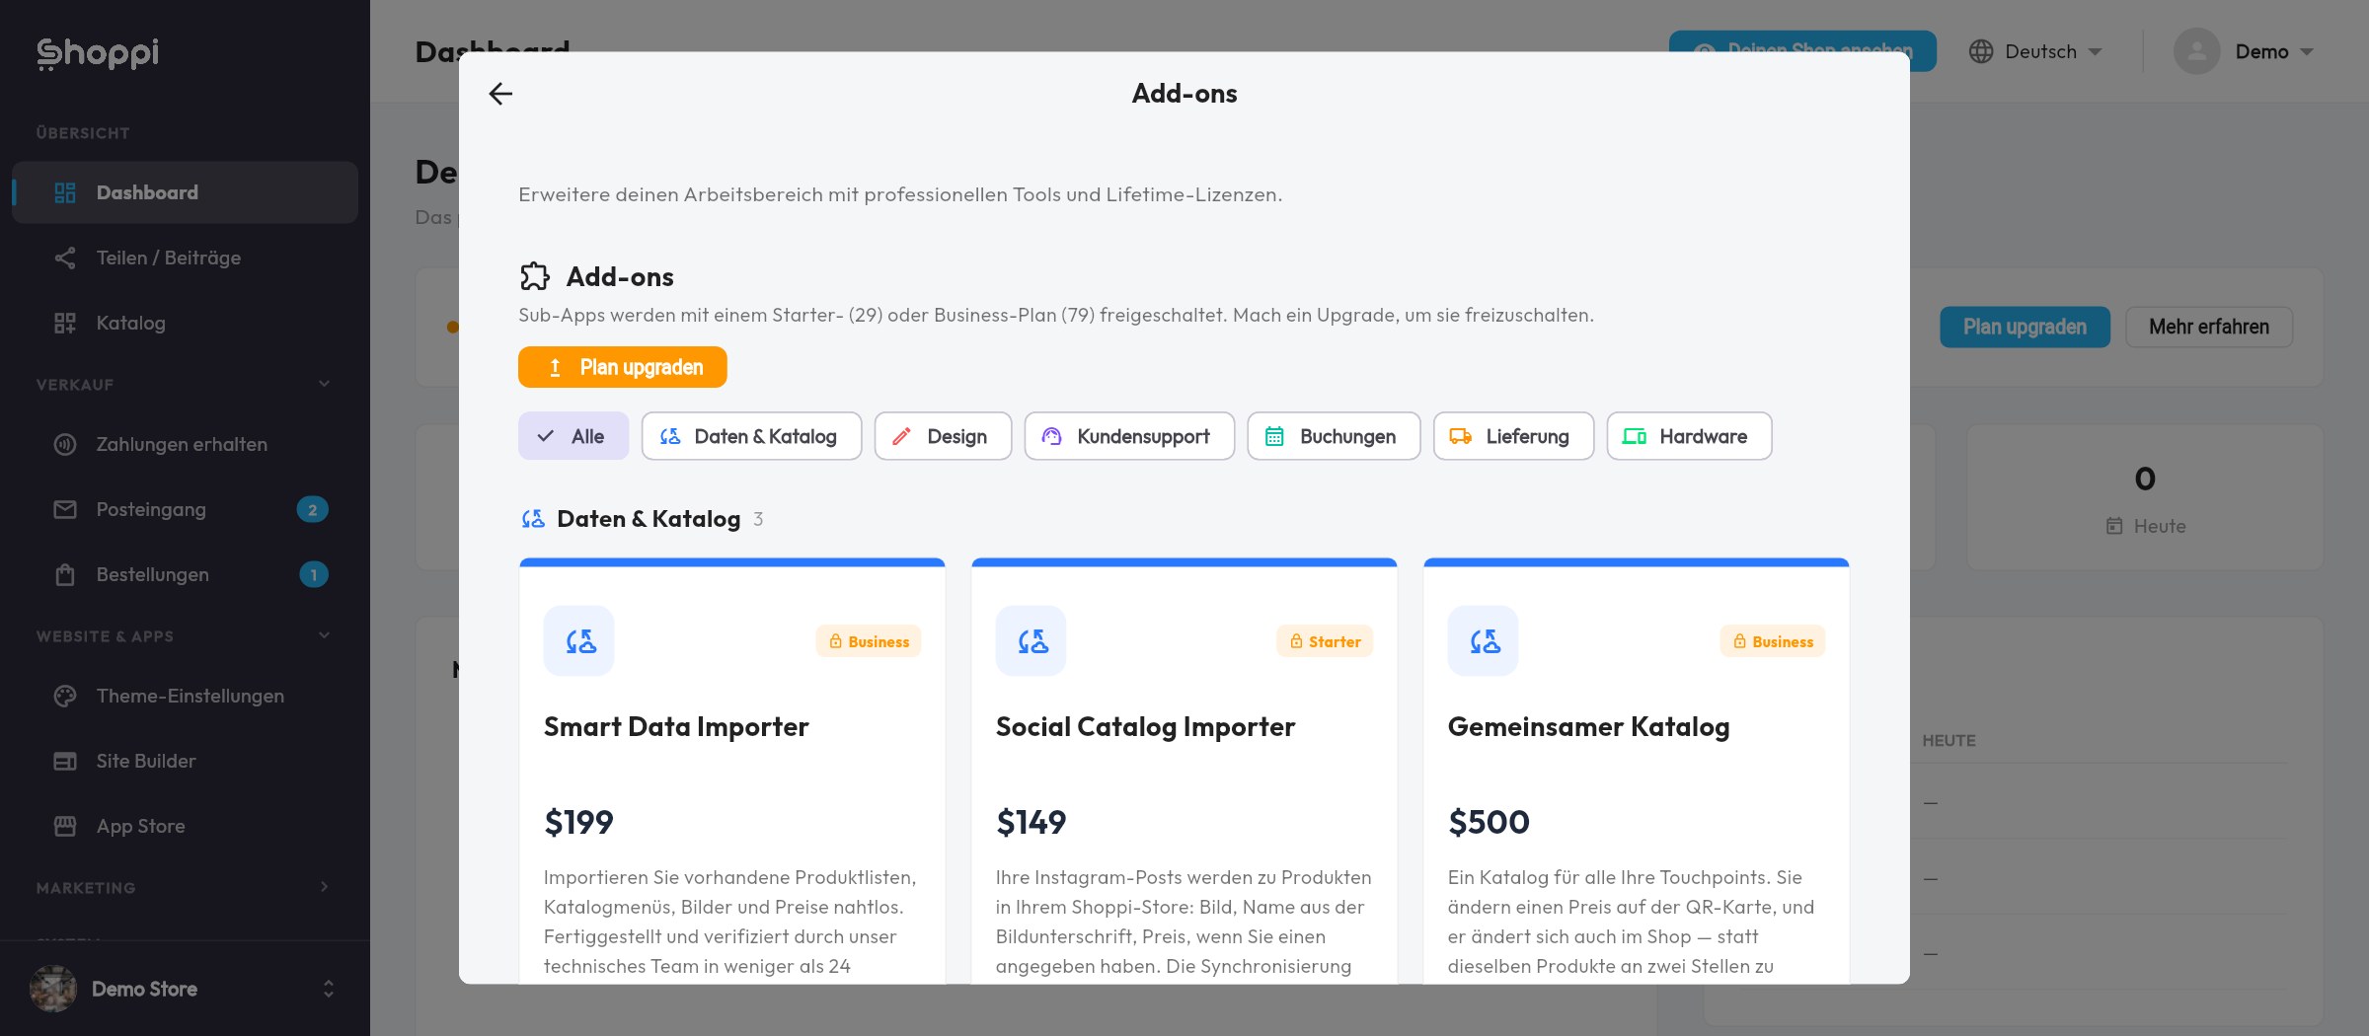The width and height of the screenshot is (2369, 1036).
Task: Open the Deutsch language dropdown
Action: pyautogui.click(x=2035, y=51)
